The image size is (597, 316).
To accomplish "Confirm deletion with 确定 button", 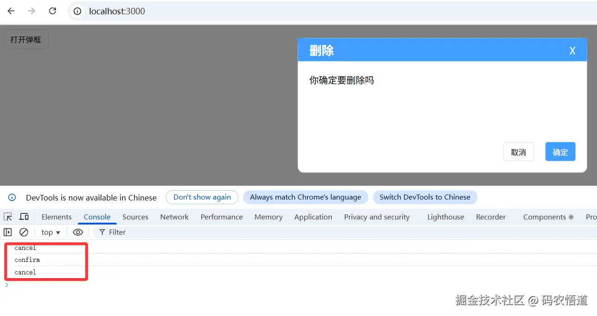I will click(560, 152).
